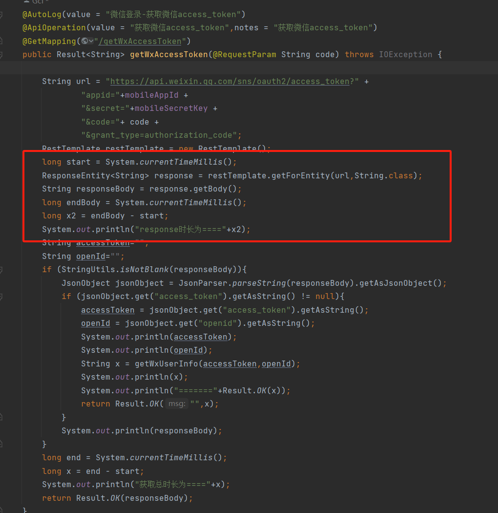Viewport: 498px width, 513px height.
Task: Collapse the fold marker beside the @AutoLog line
Action: tap(1, 15)
